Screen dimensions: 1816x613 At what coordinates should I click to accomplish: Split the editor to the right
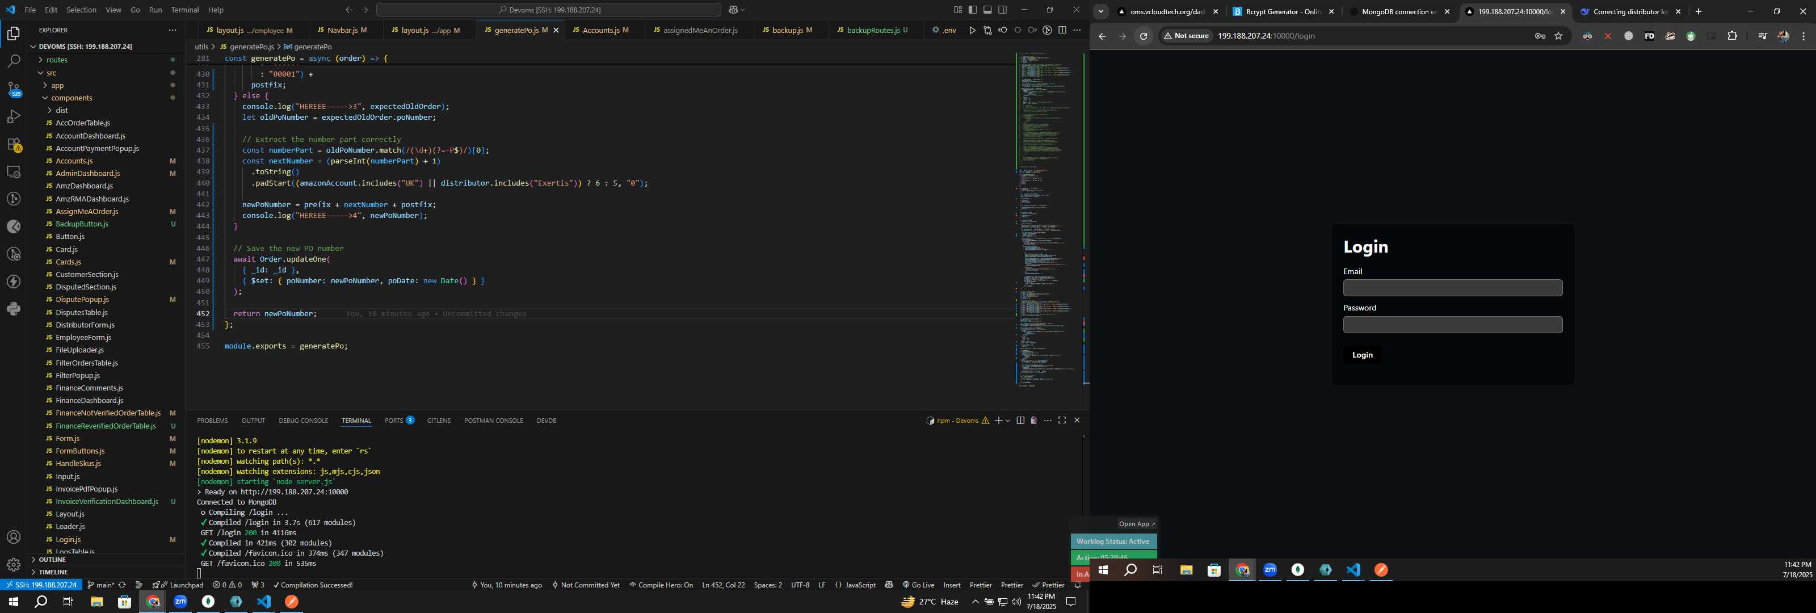coord(1062,30)
